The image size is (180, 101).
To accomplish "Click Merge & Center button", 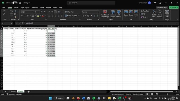I will click(x=71, y=16).
